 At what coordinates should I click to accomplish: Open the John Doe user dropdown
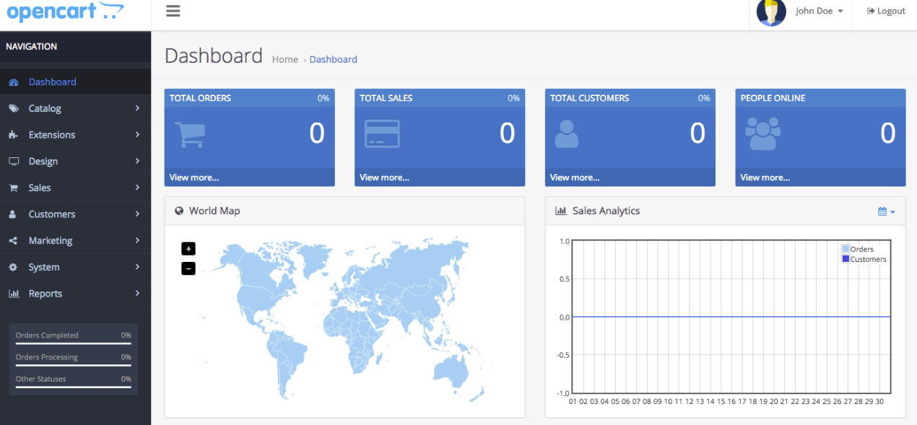(820, 11)
